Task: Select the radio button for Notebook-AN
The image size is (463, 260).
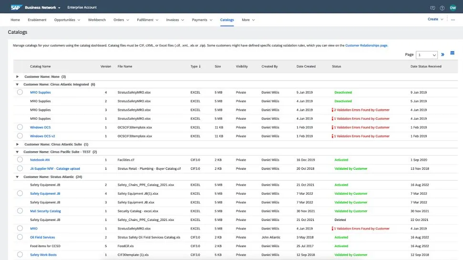Action: (x=20, y=160)
